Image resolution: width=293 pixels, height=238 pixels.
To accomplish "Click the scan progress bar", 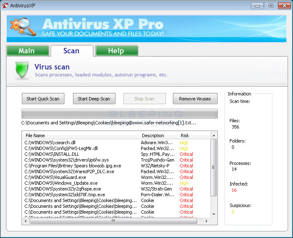I will coord(119,114).
